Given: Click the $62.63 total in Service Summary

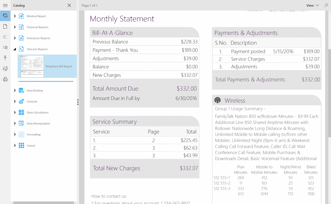Looking at the screenshot, I should pos(190,148).
